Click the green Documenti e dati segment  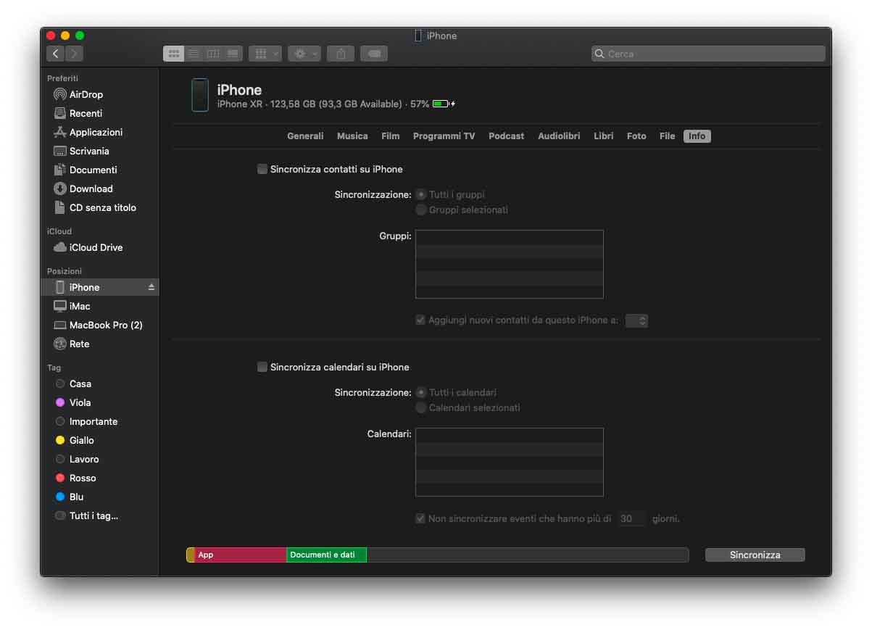click(326, 555)
